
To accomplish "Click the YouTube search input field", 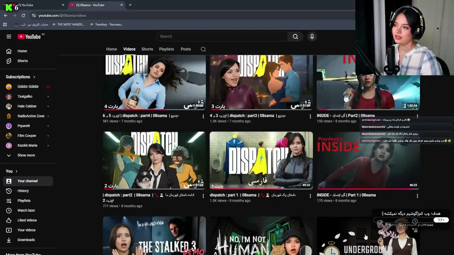I will (222, 36).
